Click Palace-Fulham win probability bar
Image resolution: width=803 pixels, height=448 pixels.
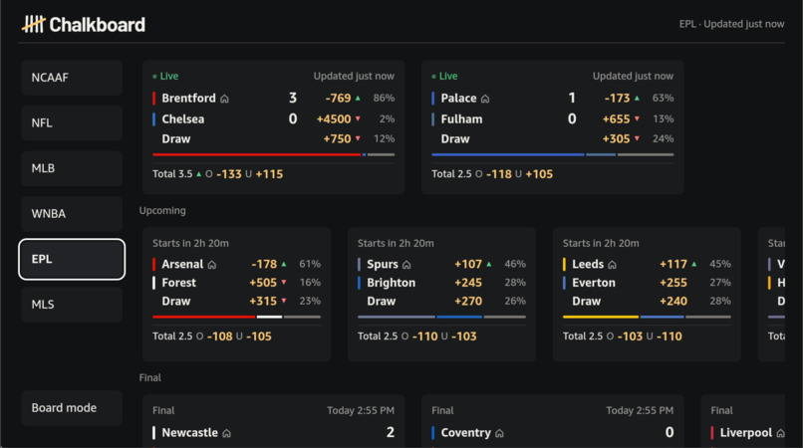[x=553, y=154]
